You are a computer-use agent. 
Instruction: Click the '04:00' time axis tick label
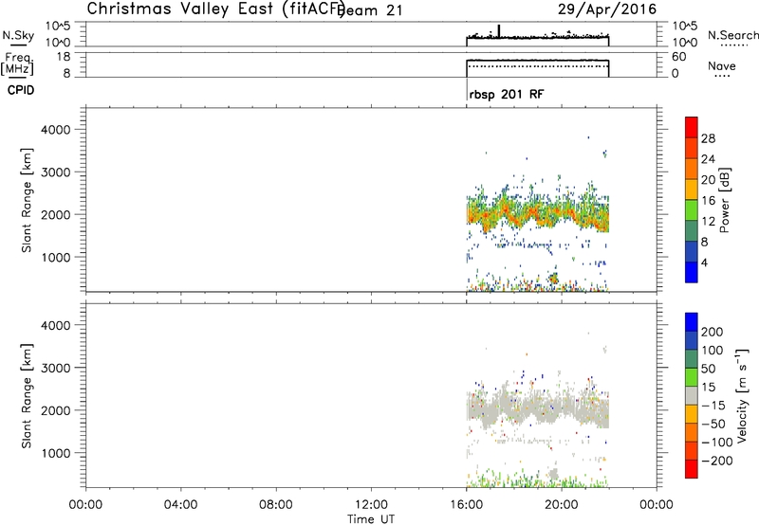pos(181,505)
